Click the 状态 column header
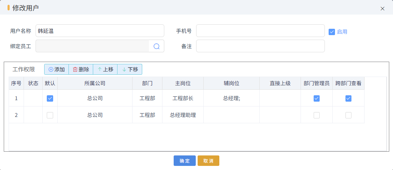Viewport: 393px width, 170px height. click(x=33, y=83)
